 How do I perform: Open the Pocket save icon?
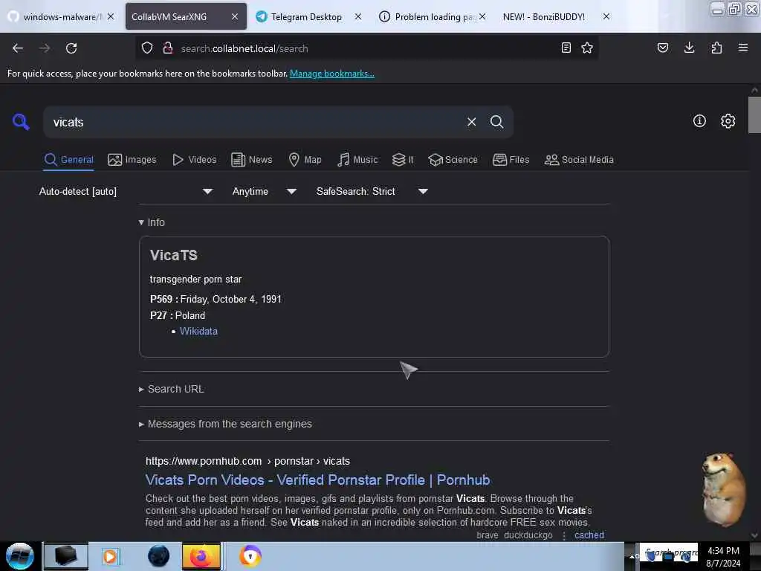[663, 48]
